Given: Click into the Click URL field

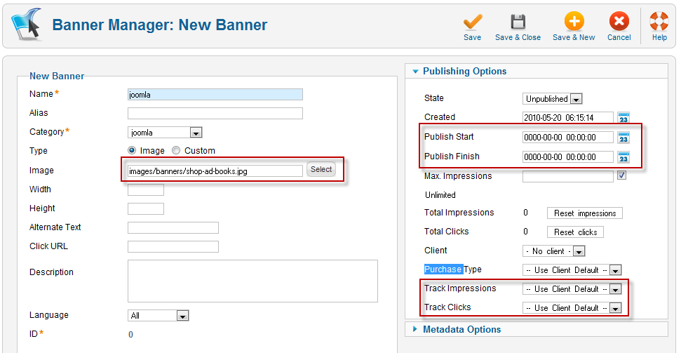Looking at the screenshot, I should point(173,247).
